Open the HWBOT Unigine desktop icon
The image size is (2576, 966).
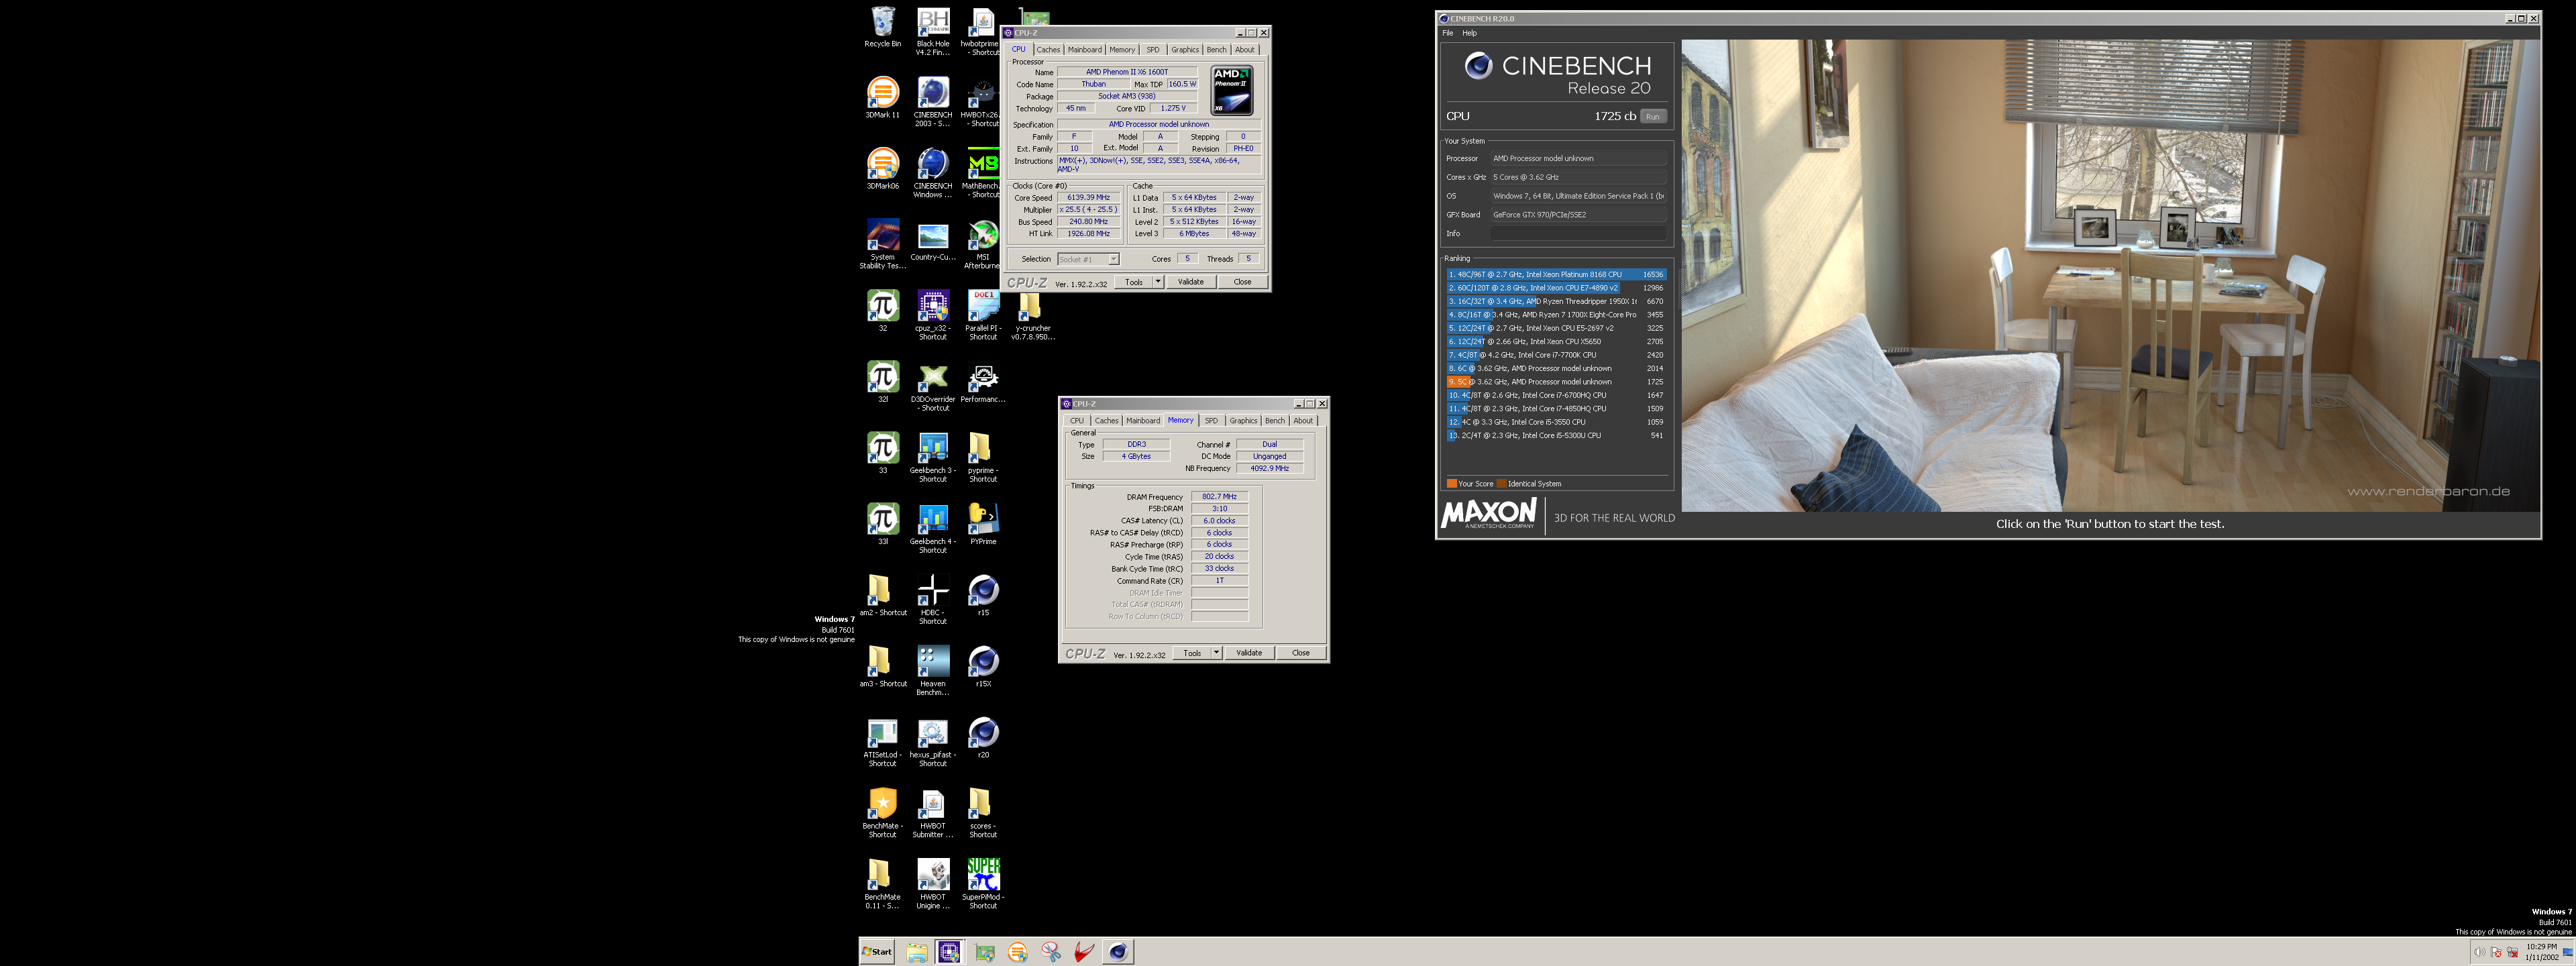click(932, 883)
